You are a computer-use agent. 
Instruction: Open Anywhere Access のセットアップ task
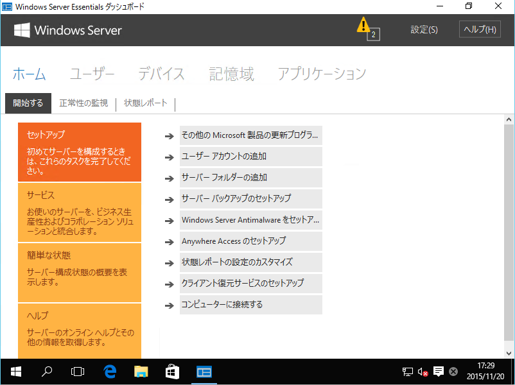pos(251,241)
